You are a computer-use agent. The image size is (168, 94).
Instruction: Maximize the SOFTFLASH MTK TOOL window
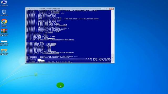[x=107, y=9]
